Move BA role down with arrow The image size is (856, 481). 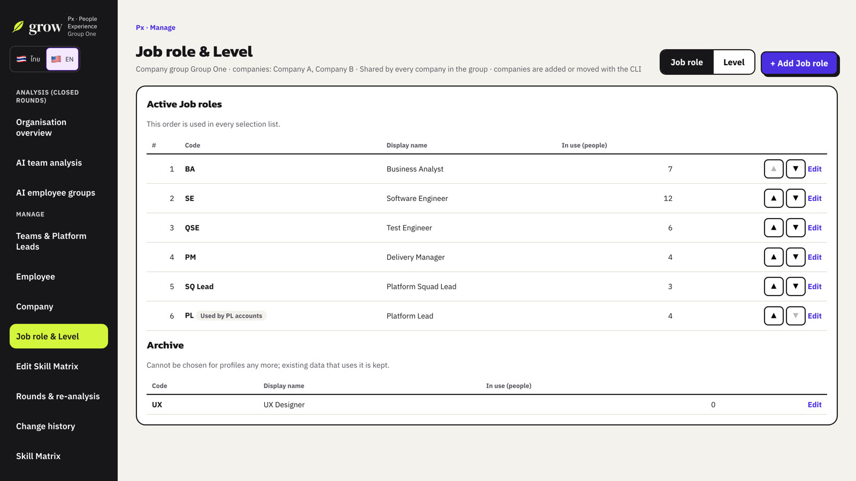pos(796,169)
